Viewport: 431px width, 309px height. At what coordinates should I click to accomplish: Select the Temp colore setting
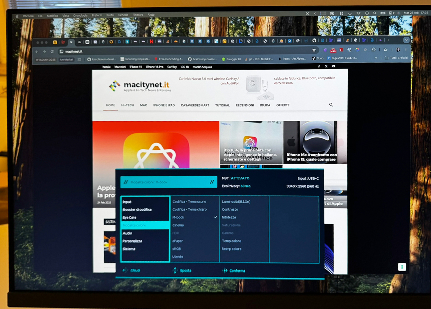pos(231,241)
